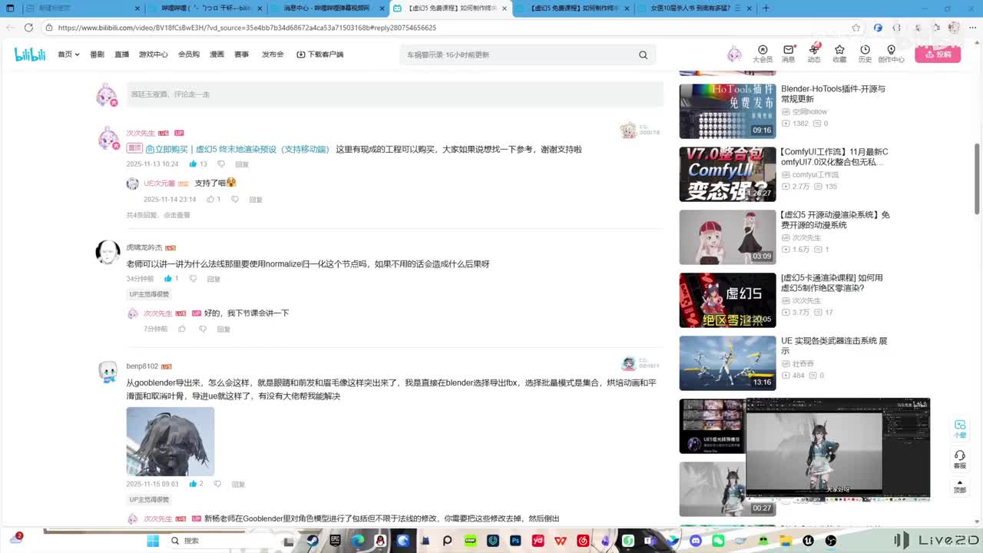Open the 消息 messages icon
The width and height of the screenshot is (983, 553).
pos(788,54)
